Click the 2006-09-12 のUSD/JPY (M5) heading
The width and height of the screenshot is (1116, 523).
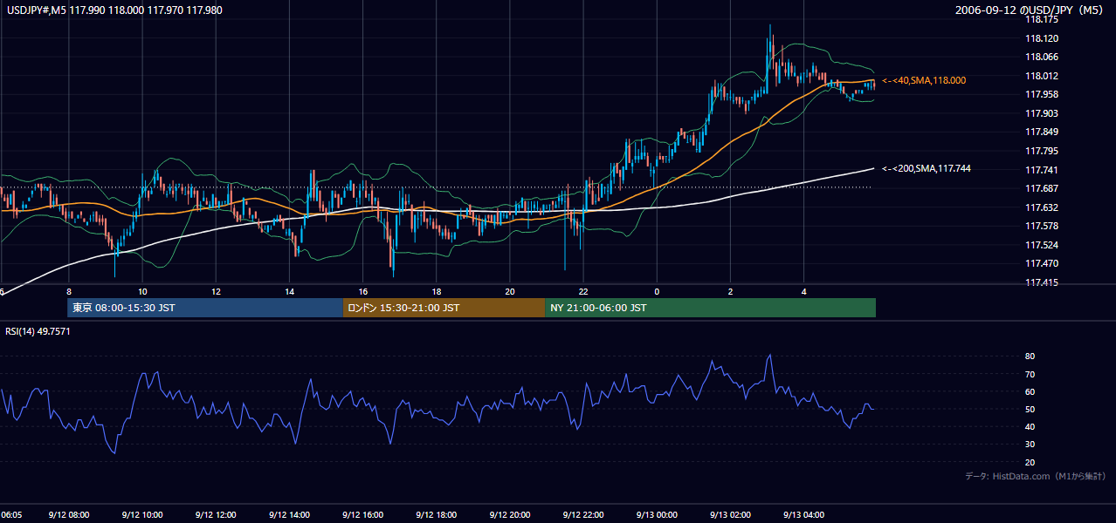tap(1030, 10)
